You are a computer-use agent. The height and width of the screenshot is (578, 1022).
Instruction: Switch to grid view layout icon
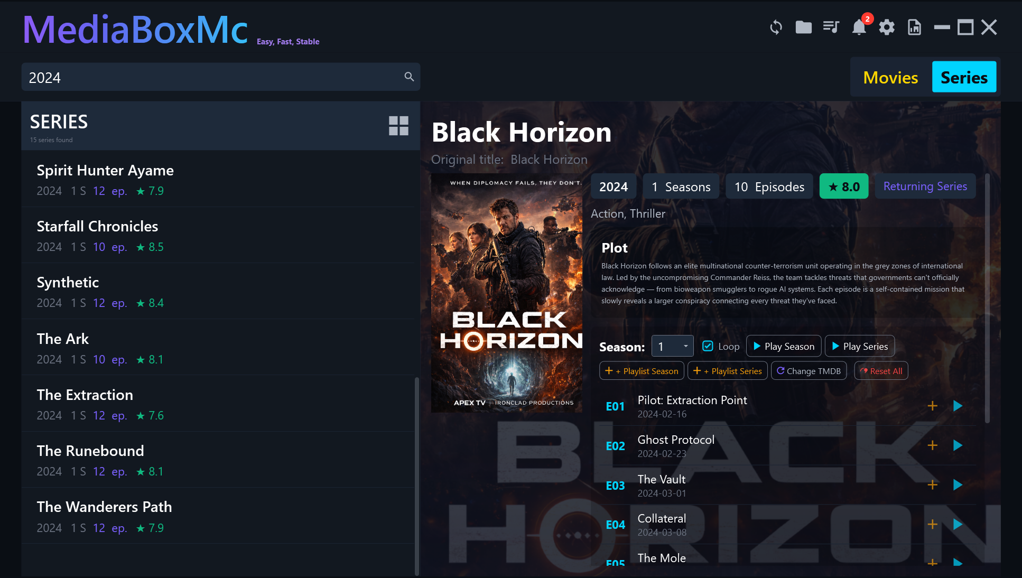pyautogui.click(x=398, y=126)
